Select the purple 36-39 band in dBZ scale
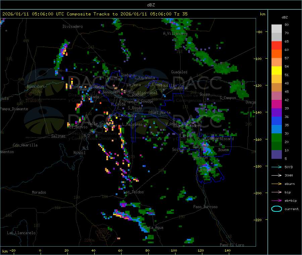 (x=276, y=113)
